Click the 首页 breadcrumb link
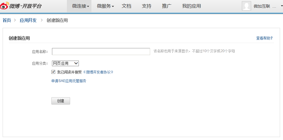 coord(7,21)
